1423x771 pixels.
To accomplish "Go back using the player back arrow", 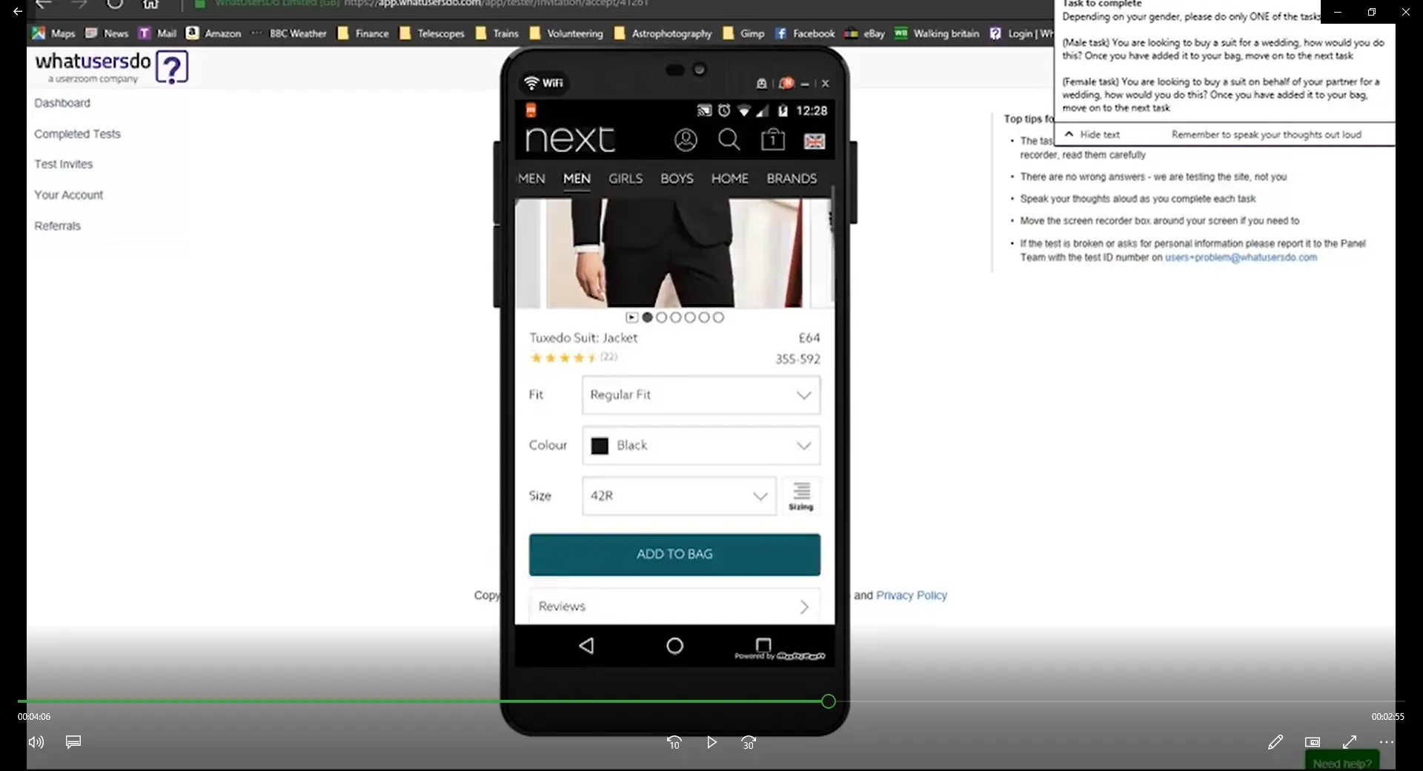I will pyautogui.click(x=17, y=12).
